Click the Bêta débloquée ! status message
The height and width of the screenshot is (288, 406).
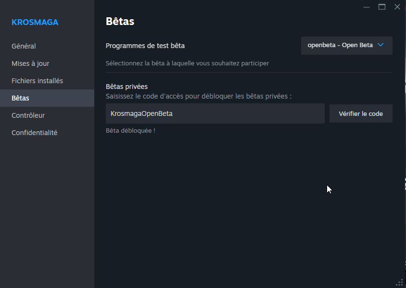point(130,131)
